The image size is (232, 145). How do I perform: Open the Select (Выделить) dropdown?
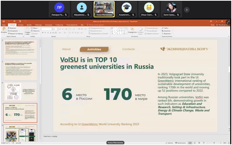tap(167, 34)
